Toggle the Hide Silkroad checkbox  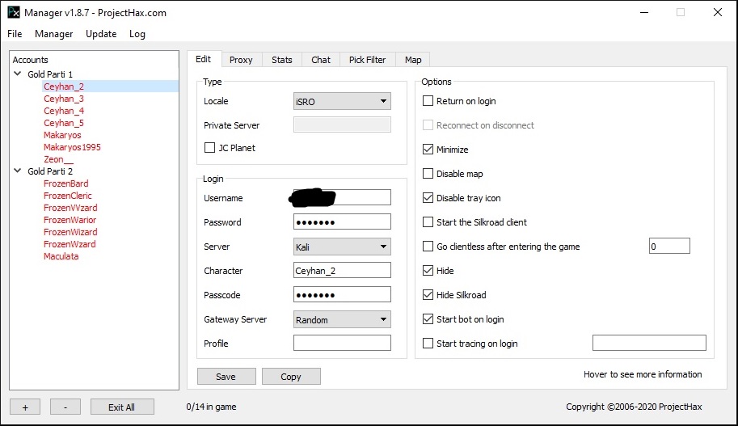(428, 295)
